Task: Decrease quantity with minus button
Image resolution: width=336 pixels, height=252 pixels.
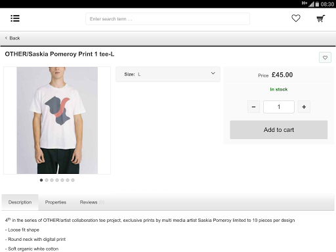Action: 253,107
